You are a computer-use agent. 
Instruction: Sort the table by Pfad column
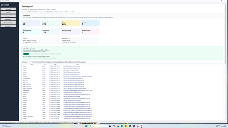click(78, 64)
